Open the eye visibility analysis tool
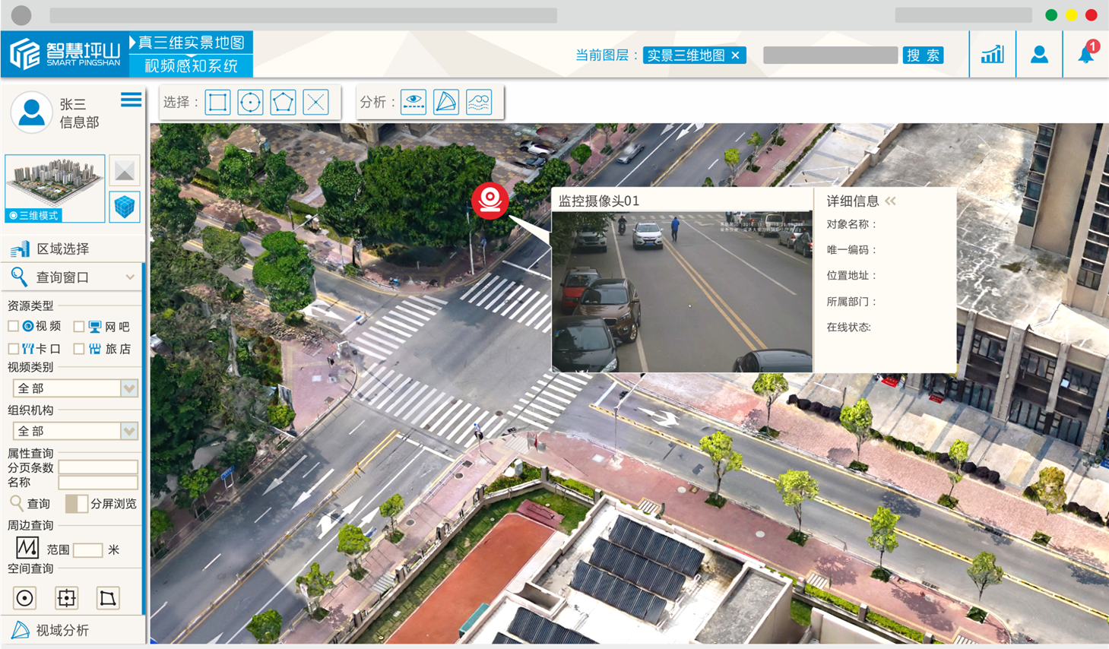Viewport: 1109px width, 649px height. pyautogui.click(x=413, y=102)
